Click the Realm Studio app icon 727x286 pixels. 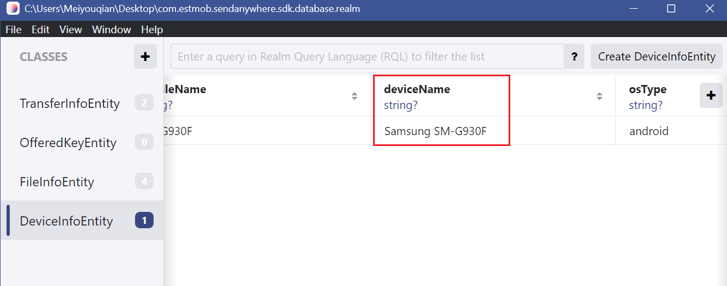[13, 9]
